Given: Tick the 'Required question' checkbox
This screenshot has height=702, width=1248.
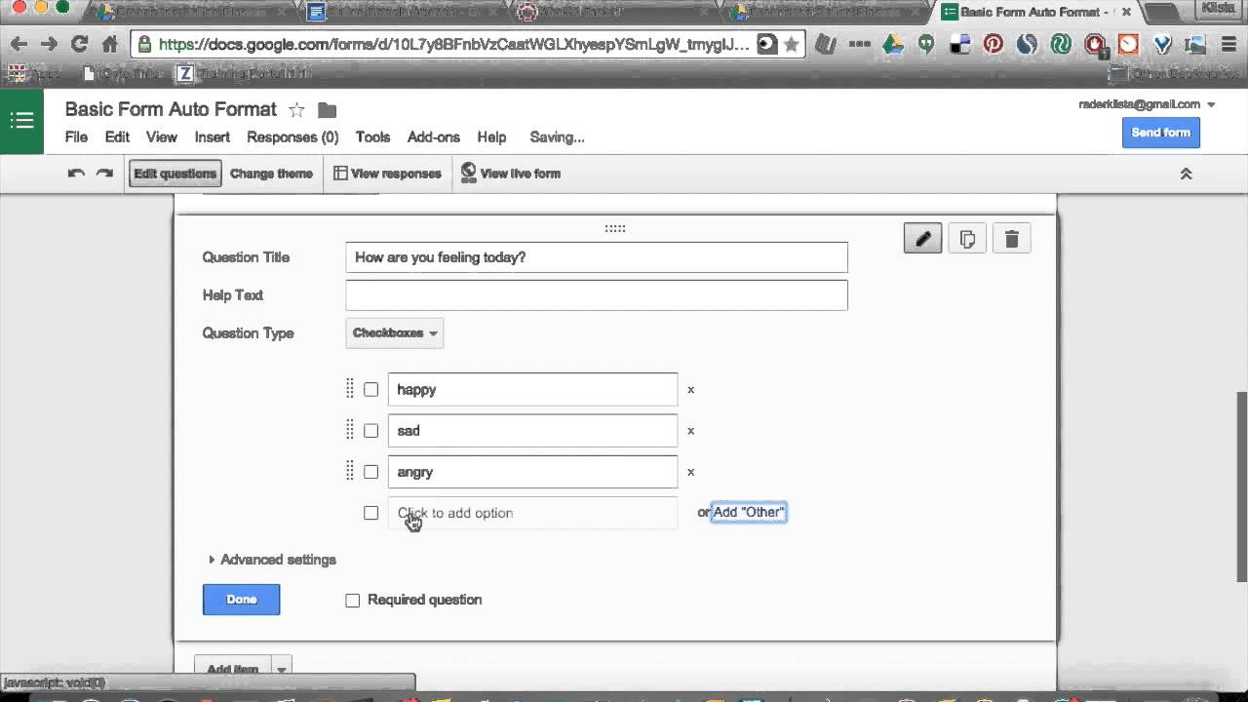Looking at the screenshot, I should click(353, 601).
